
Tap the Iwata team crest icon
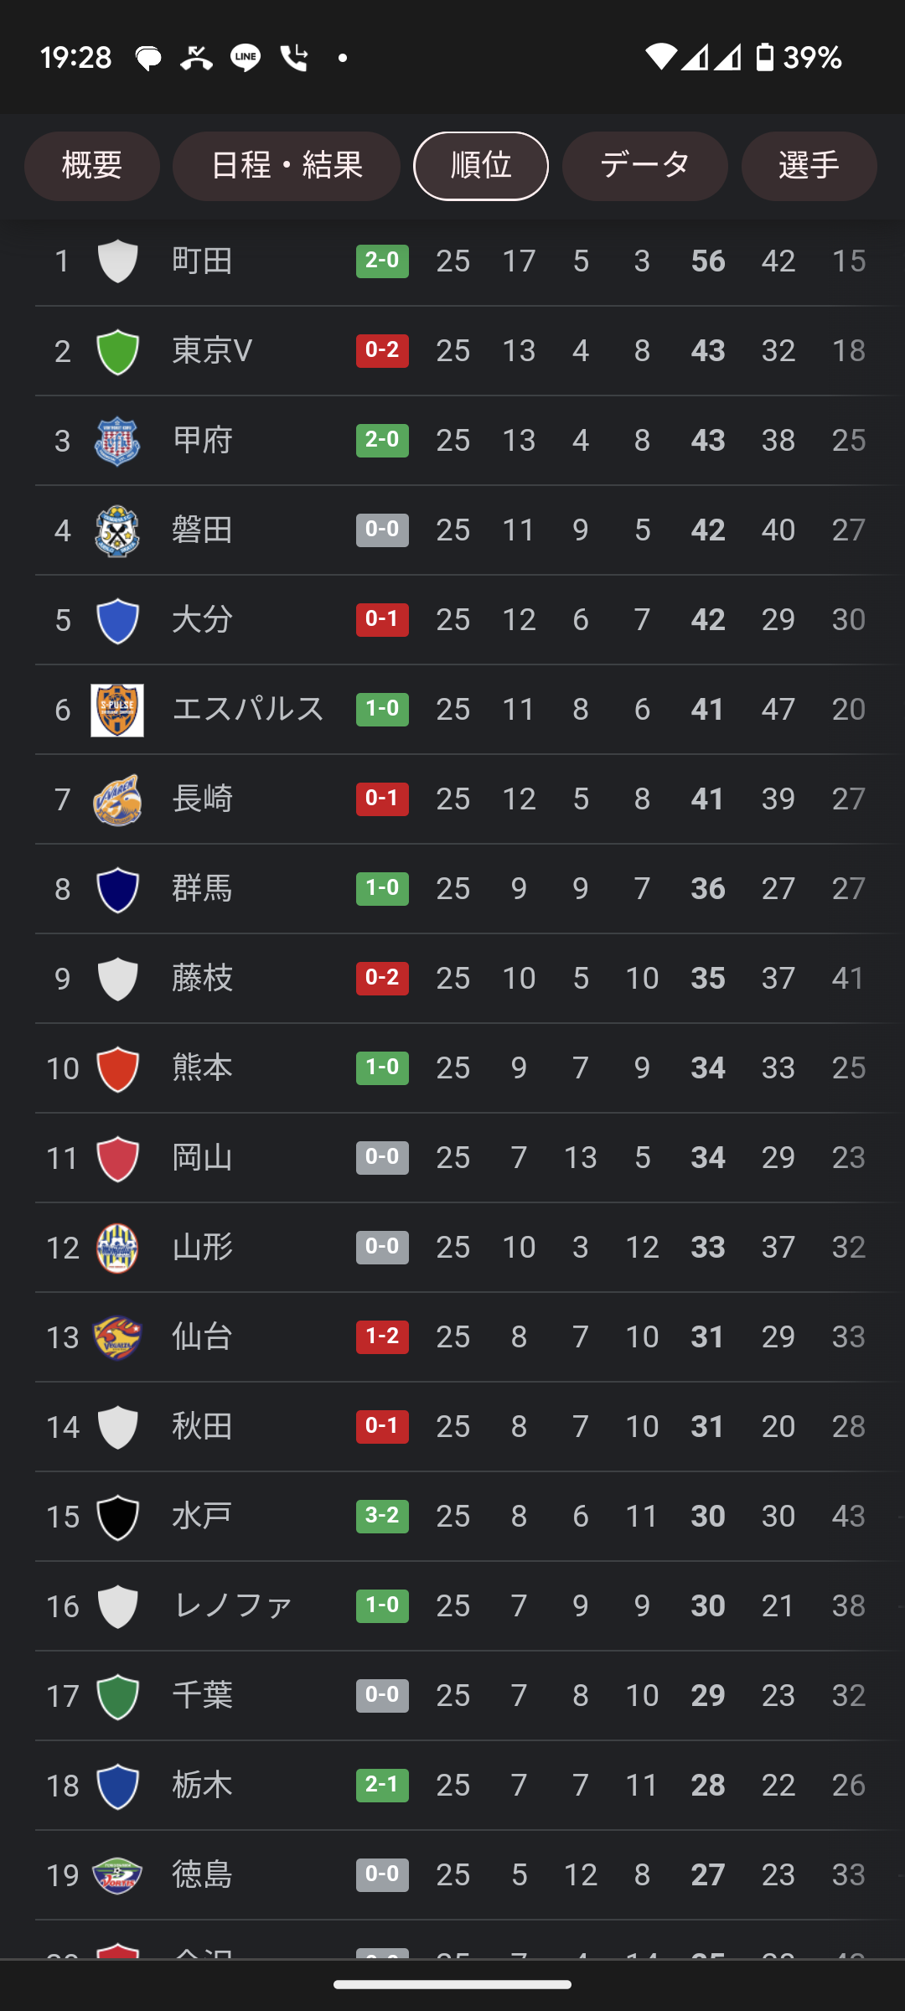click(117, 530)
